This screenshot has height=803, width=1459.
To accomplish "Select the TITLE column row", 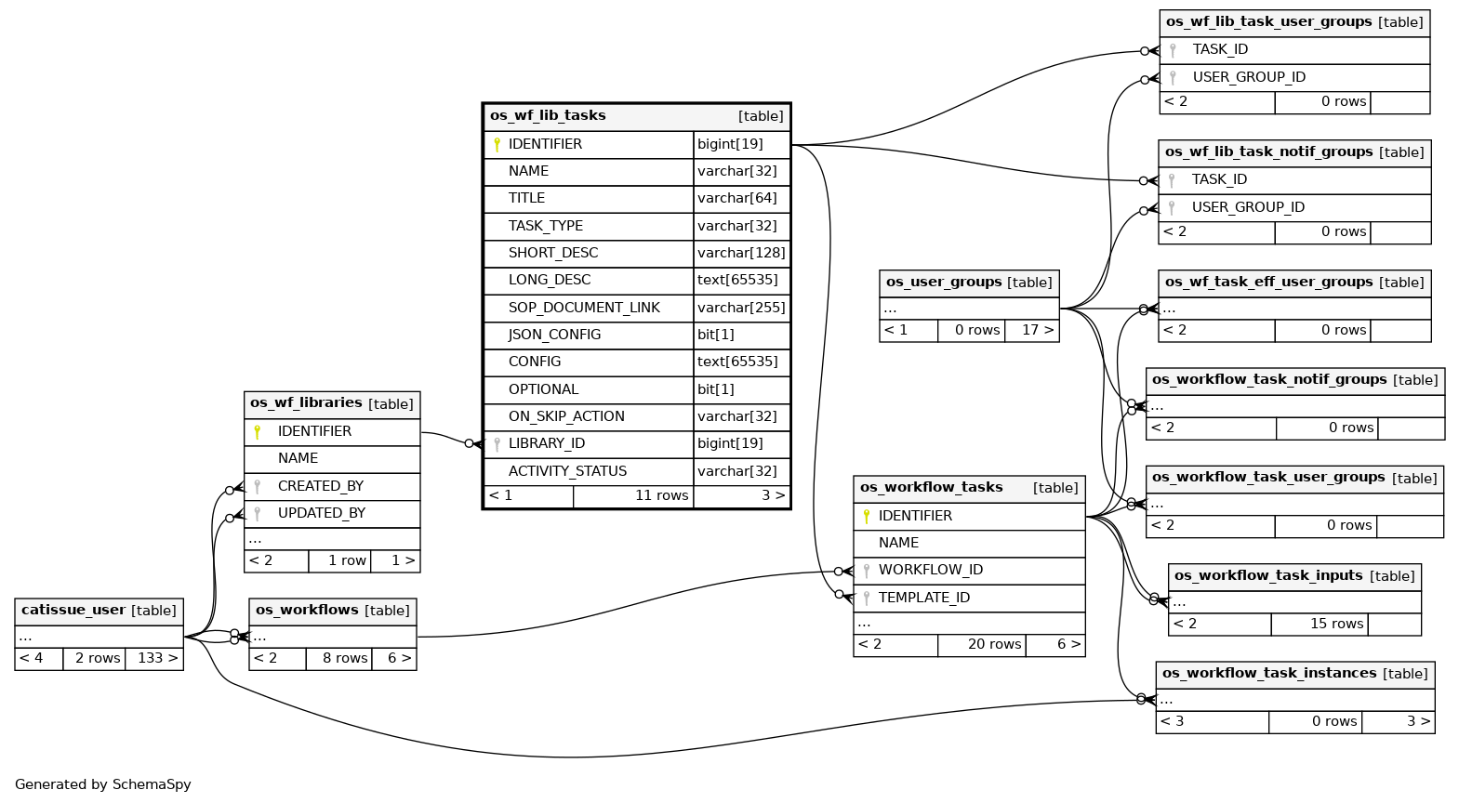I will [637, 199].
